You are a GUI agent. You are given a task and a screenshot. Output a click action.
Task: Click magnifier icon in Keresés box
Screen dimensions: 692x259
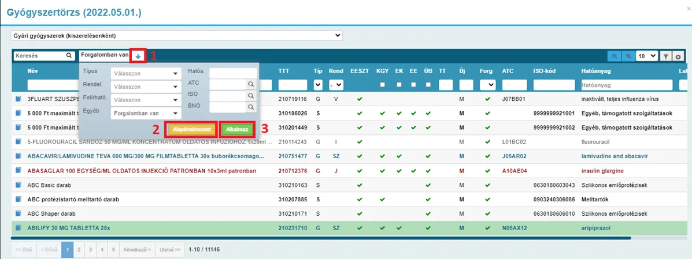coord(69,56)
